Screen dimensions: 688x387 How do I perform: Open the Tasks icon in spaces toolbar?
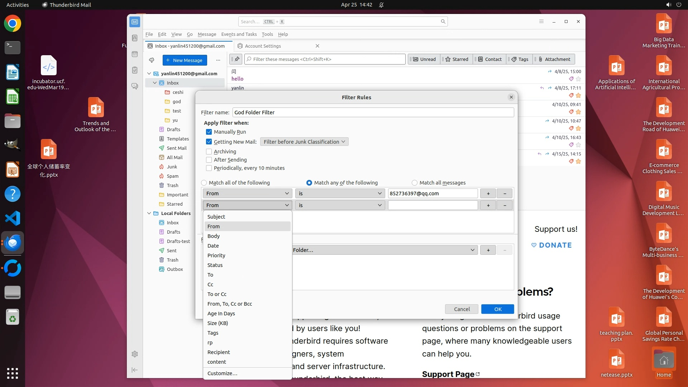click(135, 70)
